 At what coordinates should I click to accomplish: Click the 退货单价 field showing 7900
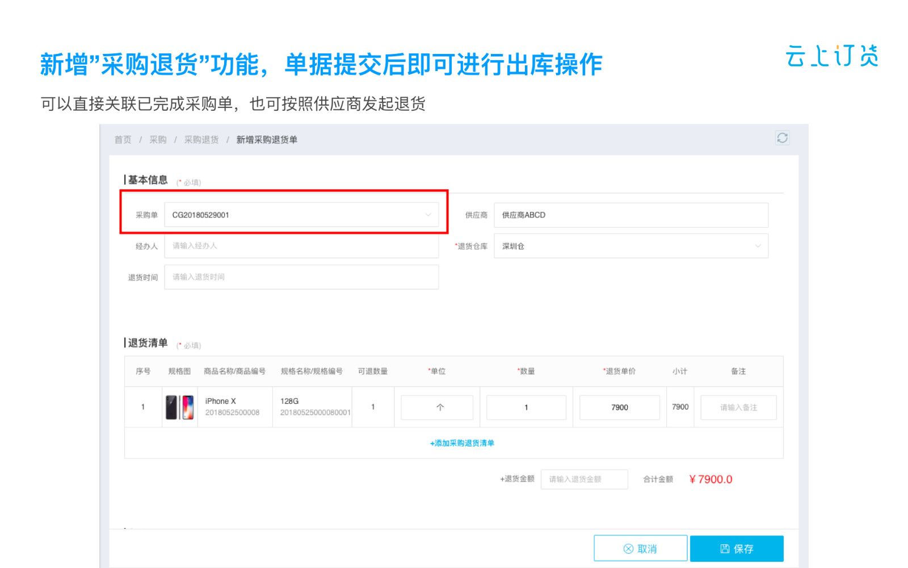coord(620,407)
